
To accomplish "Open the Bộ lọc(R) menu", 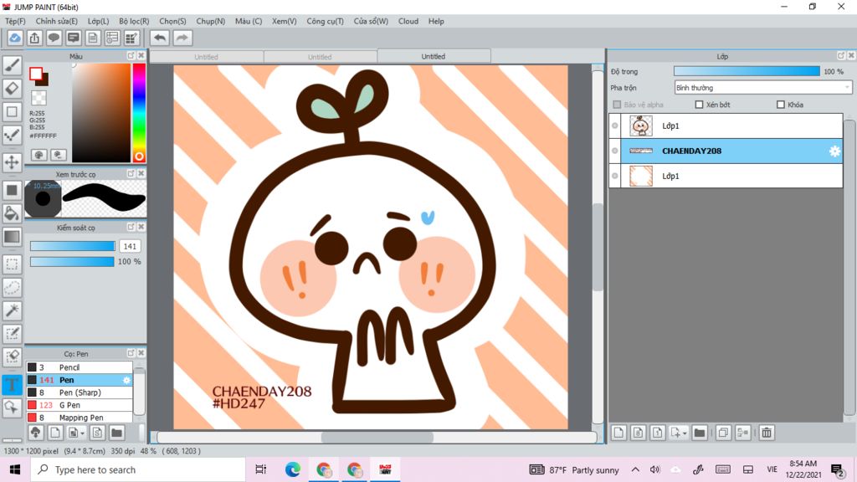I will tap(134, 21).
